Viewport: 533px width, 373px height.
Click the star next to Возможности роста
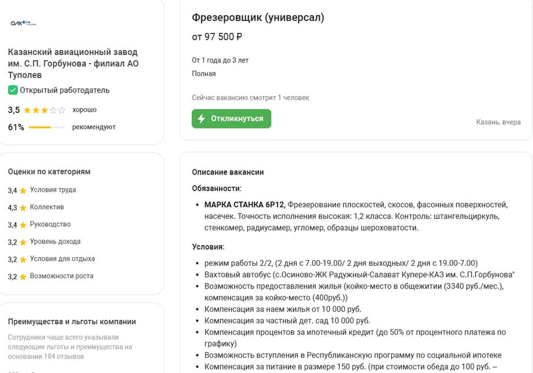(23, 276)
